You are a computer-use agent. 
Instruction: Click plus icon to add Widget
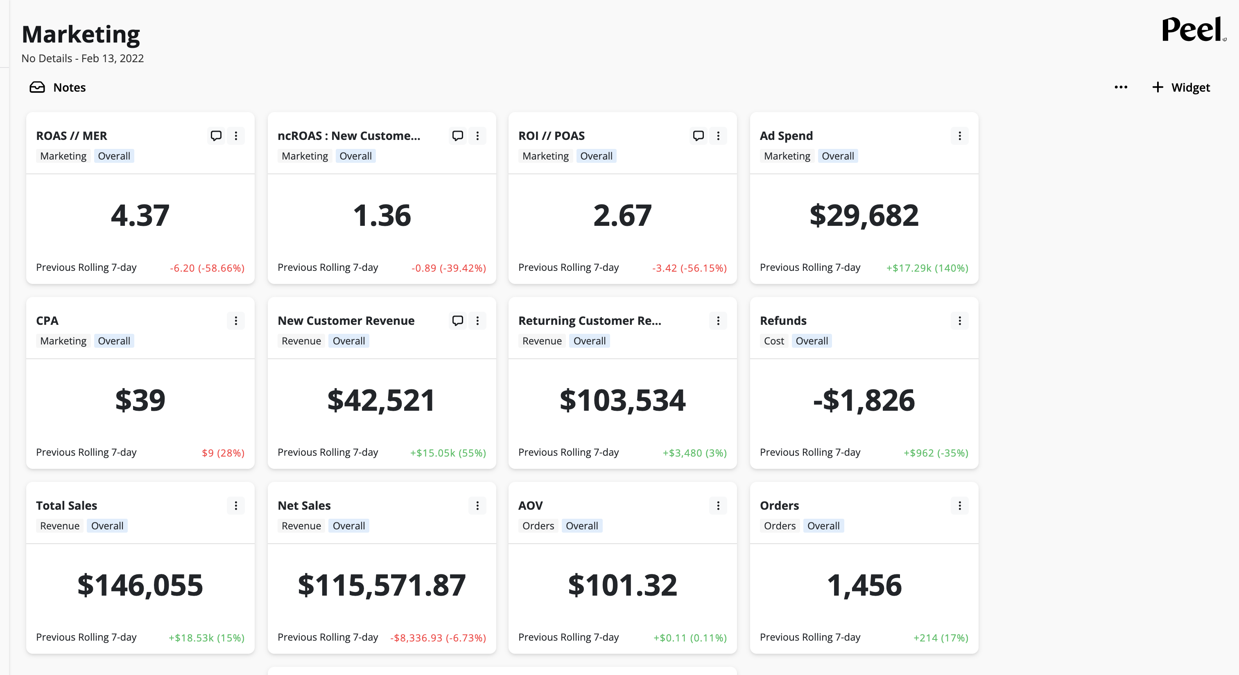(x=1158, y=88)
